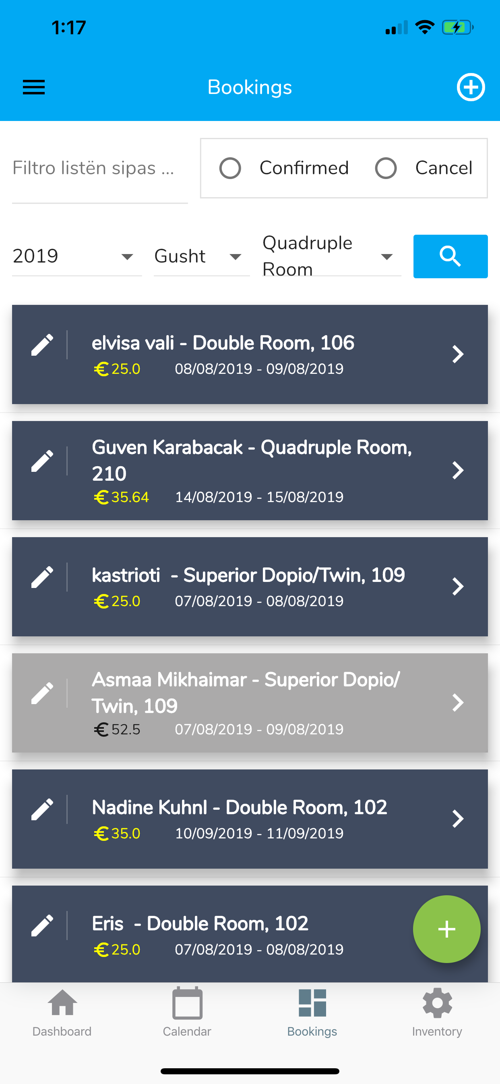Edit Guven Karabacak booking pencil icon

(42, 461)
